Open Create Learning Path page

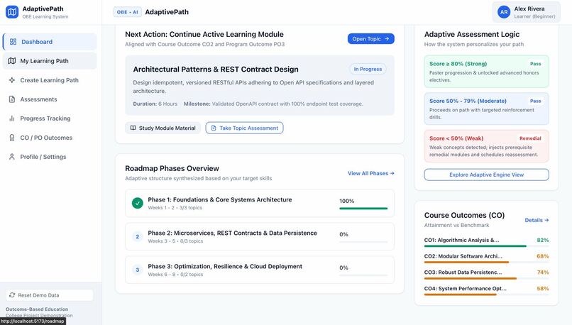coord(50,80)
